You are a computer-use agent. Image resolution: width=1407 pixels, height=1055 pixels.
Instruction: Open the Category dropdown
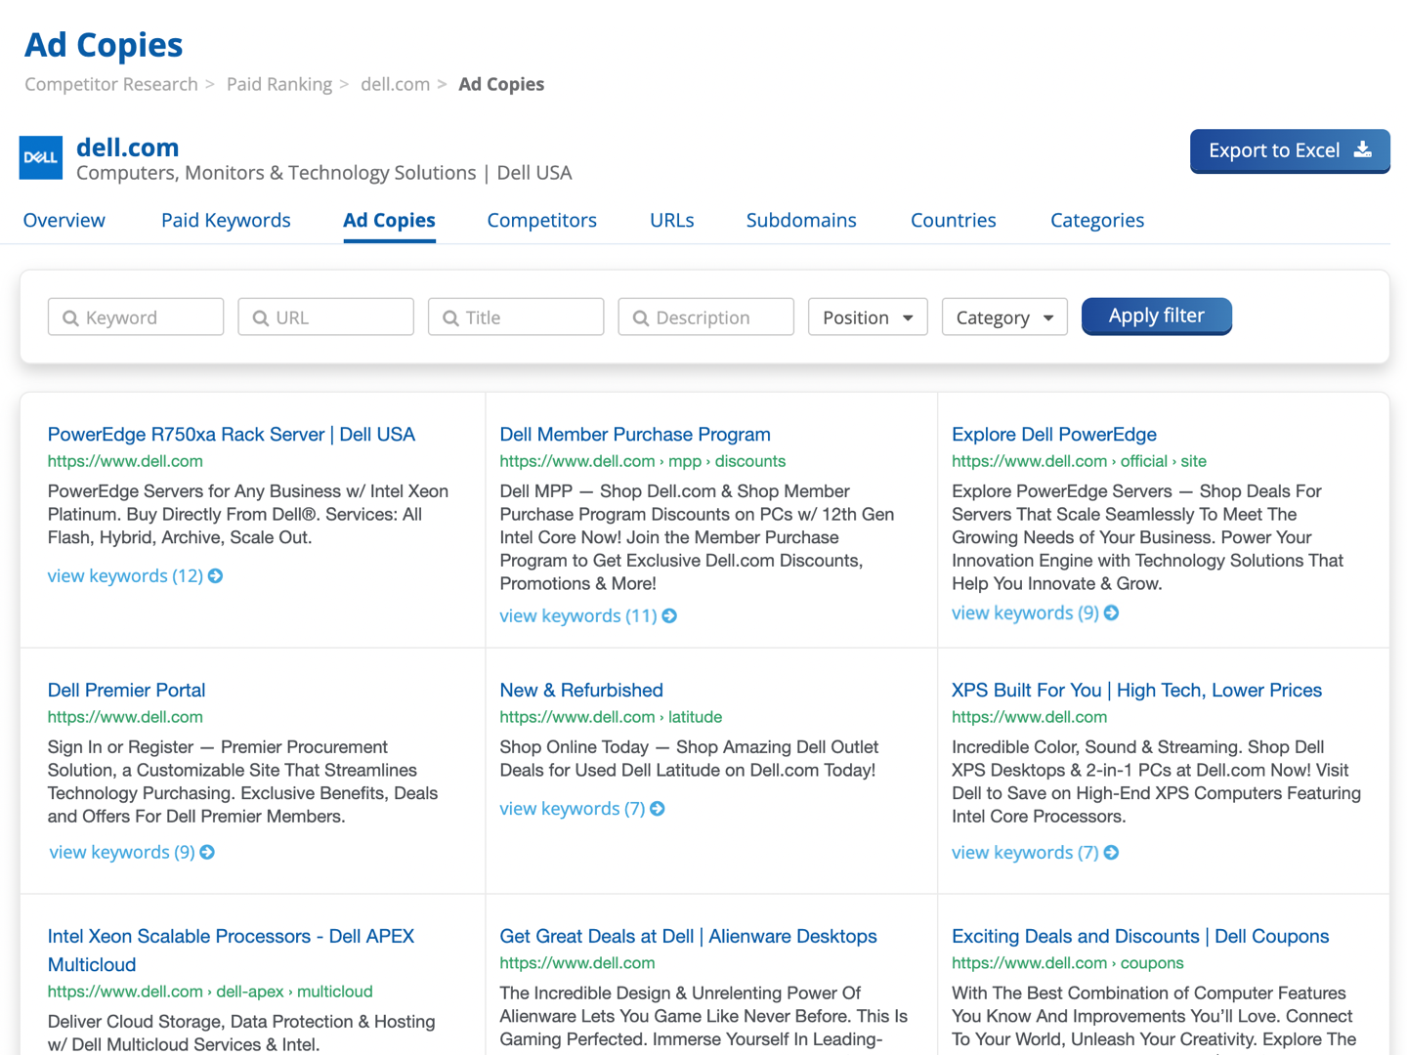[1004, 317]
